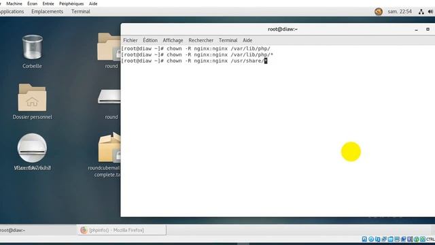435x245 pixels.
Task: Click the VirtualBox optical disc status icon
Action: 371,239
